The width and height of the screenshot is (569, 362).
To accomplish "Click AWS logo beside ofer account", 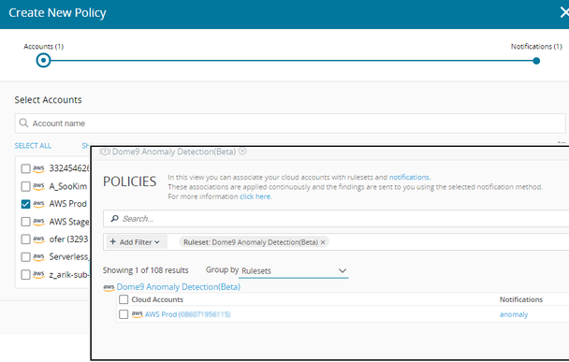I will pyautogui.click(x=38, y=239).
